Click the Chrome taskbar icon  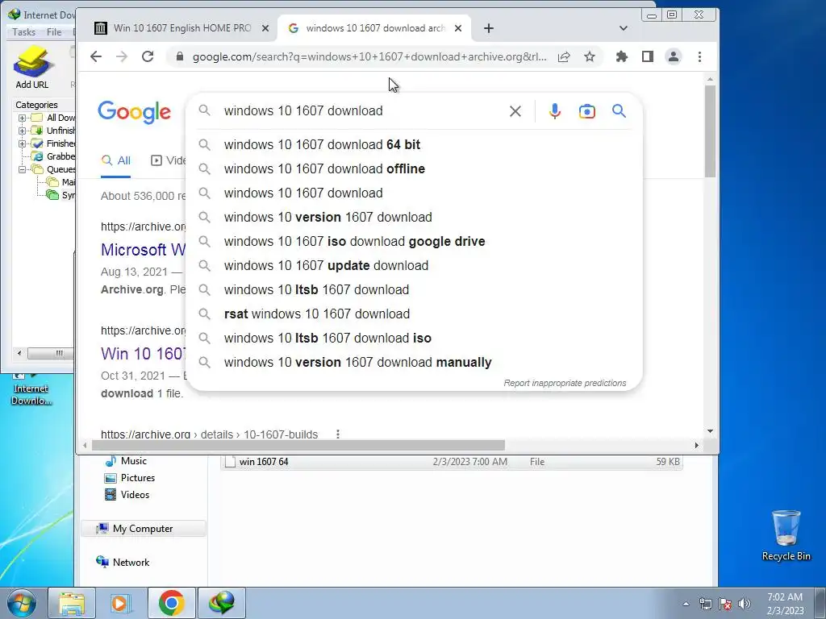click(x=171, y=603)
